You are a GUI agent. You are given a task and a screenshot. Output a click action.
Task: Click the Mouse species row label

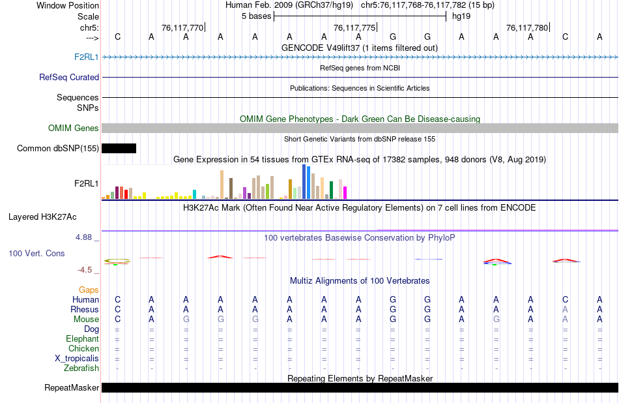coord(86,320)
